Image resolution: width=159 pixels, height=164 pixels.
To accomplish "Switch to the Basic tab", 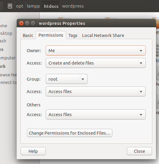I will [x=28, y=35].
